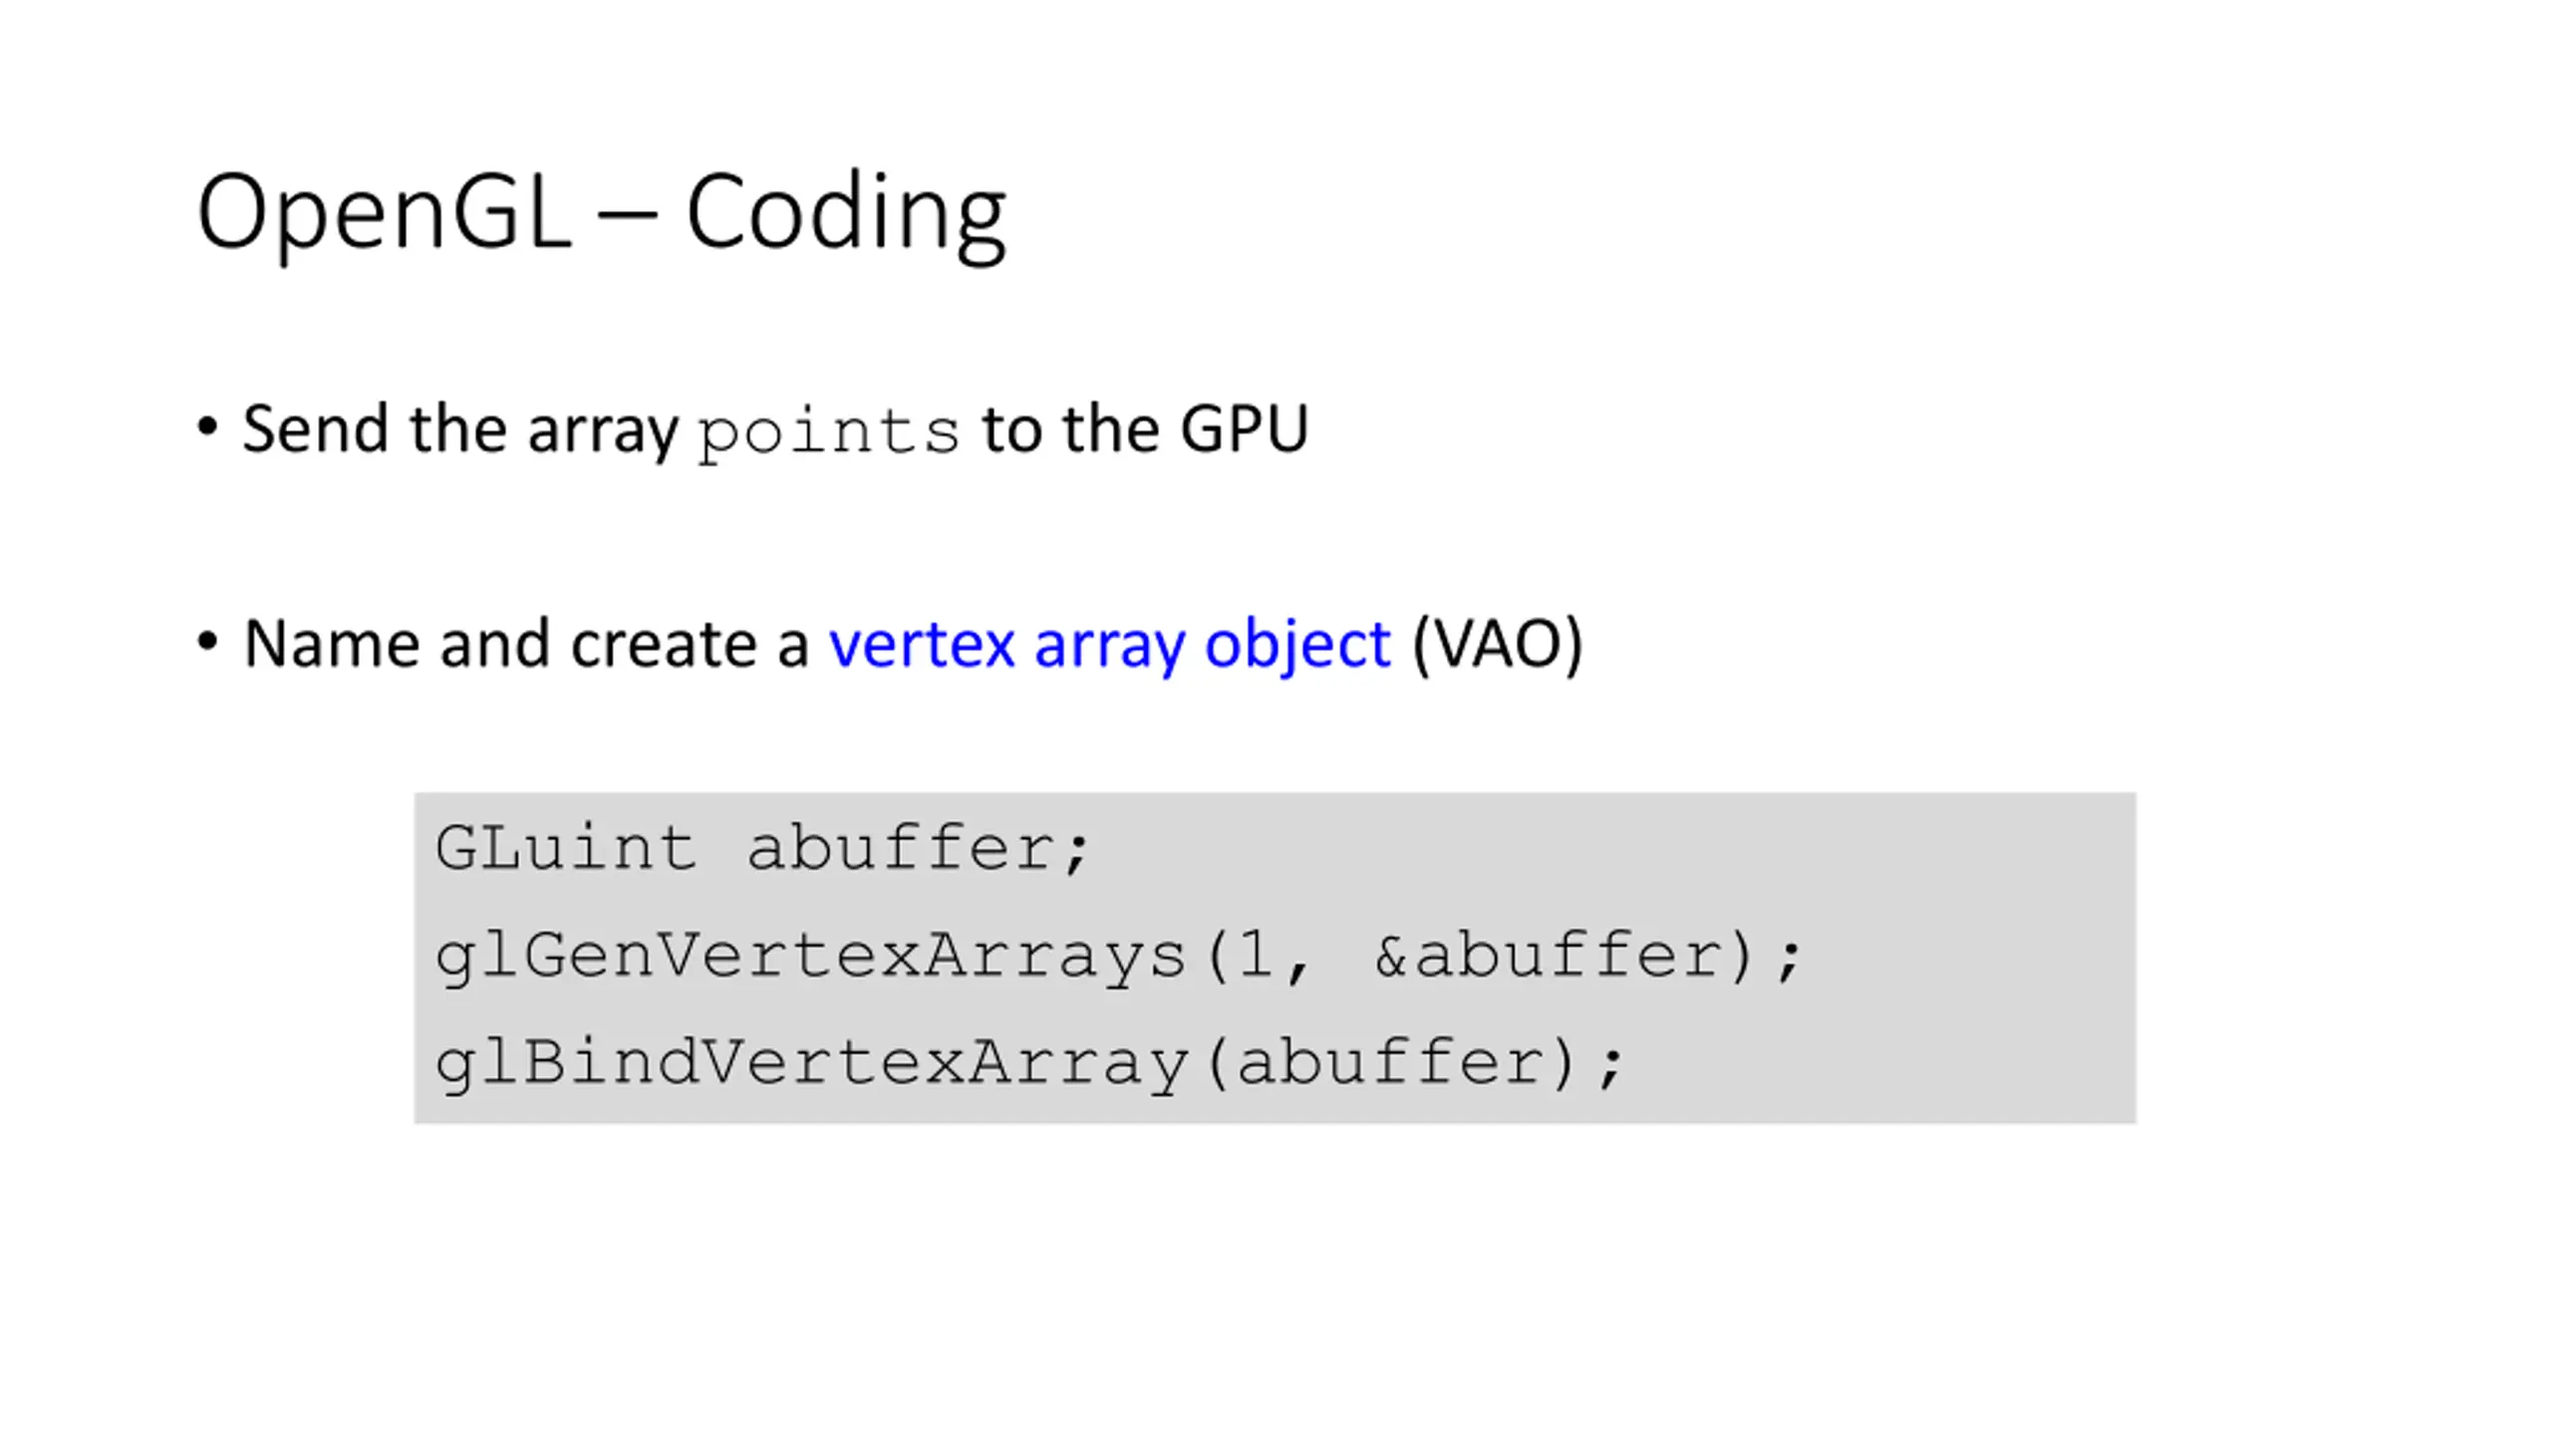Click empty gray area right of 'GLuint abuffer;'
Viewport: 2551px width, 1435px height.
coord(1614,848)
